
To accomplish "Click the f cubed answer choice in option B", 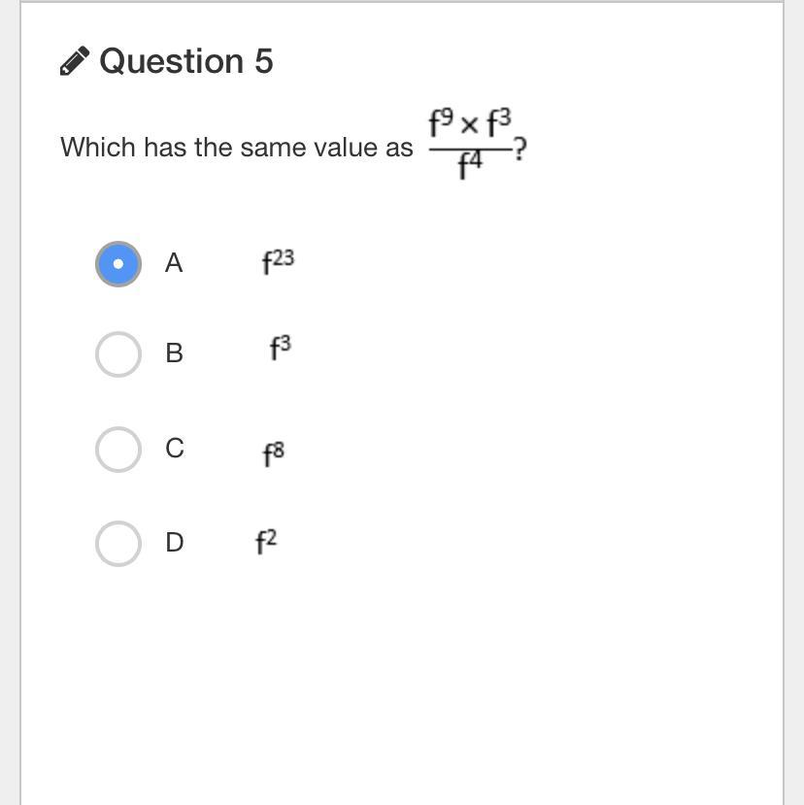I will [x=281, y=349].
